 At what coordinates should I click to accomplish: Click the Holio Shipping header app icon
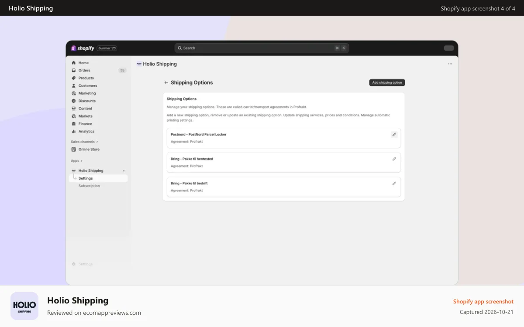tap(139, 64)
